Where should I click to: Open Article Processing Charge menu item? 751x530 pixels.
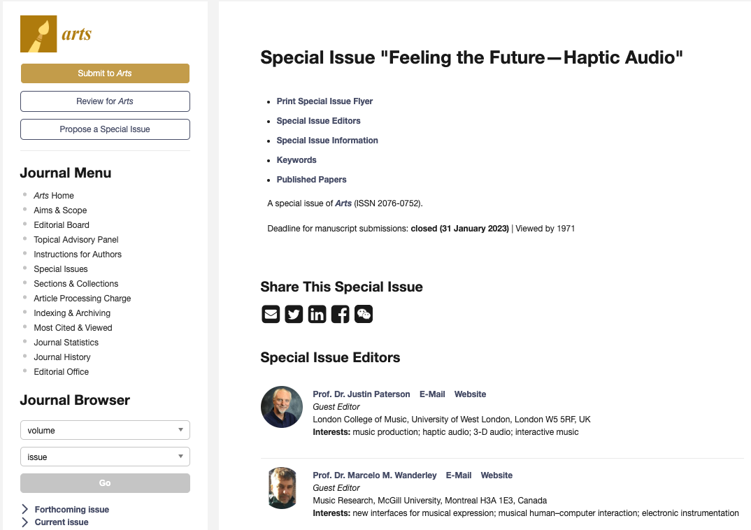pyautogui.click(x=82, y=299)
